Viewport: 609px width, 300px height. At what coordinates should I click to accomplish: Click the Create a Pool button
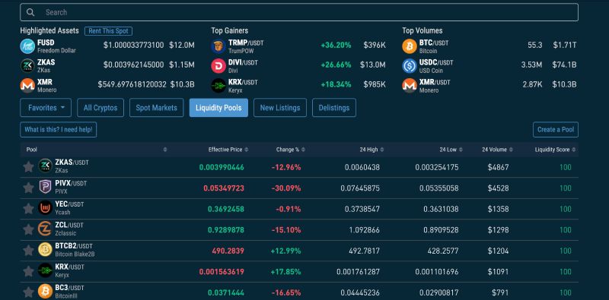556,129
